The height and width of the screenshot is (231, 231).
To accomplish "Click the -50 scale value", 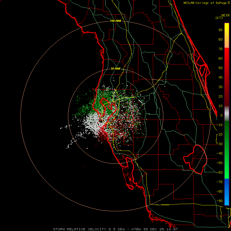I will [x=219, y=163].
